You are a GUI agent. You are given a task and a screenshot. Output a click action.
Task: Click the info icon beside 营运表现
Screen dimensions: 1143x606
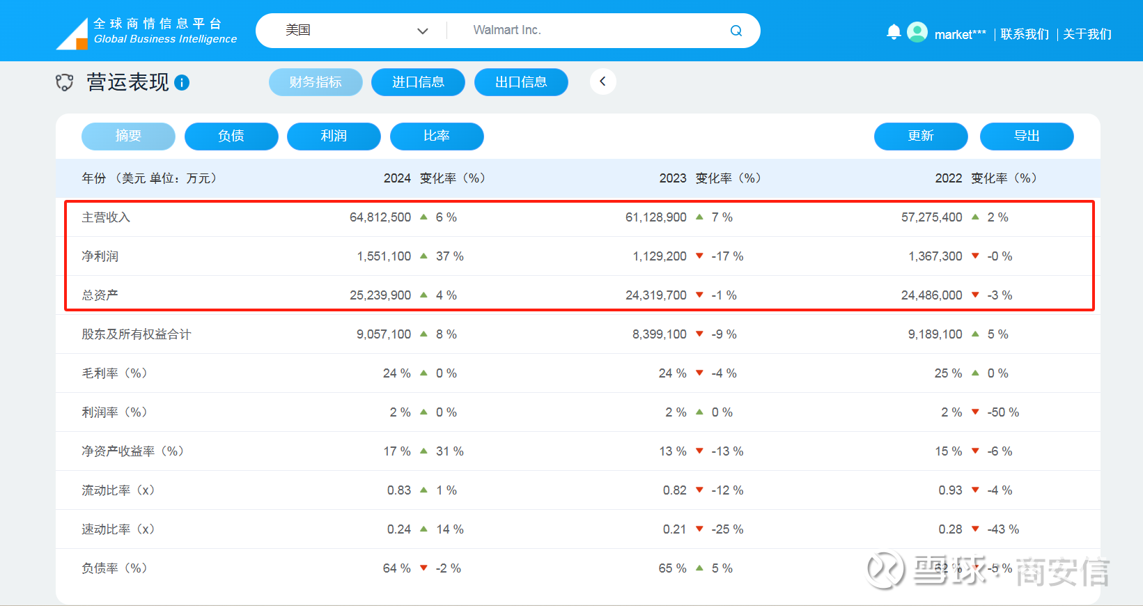point(182,83)
